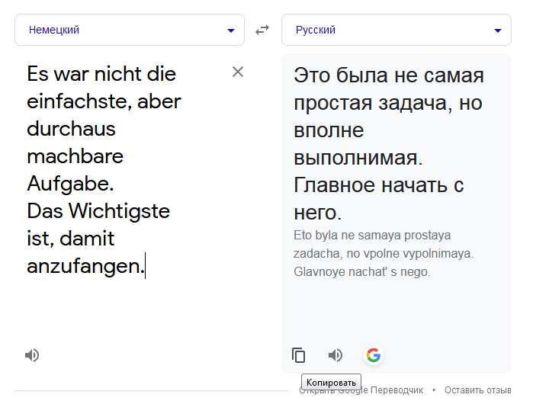Open the Русский target language dropdown
The width and height of the screenshot is (549, 404).
tap(396, 30)
